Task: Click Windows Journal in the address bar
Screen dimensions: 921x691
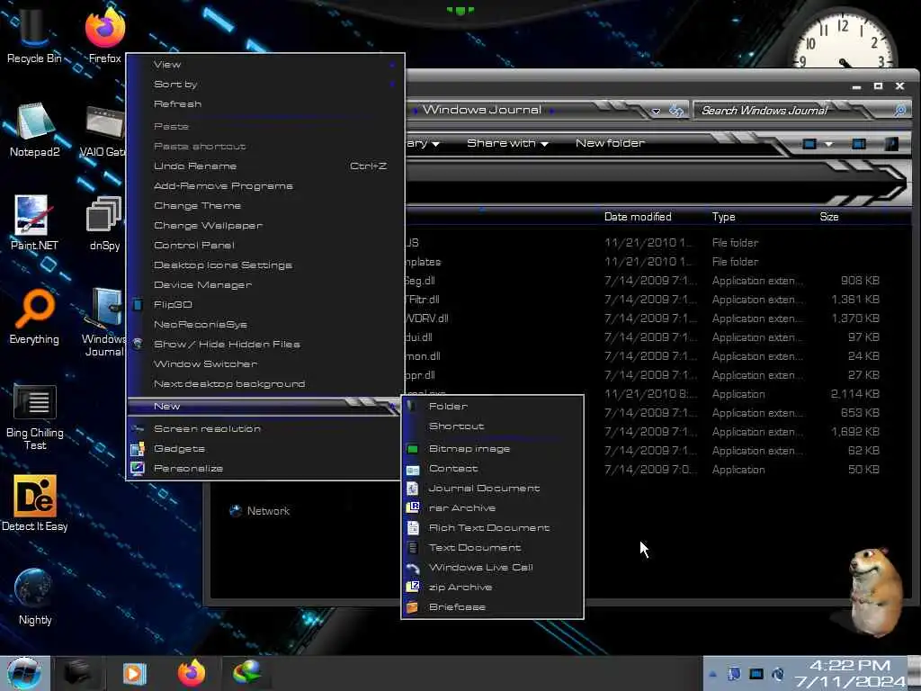Action: click(482, 110)
